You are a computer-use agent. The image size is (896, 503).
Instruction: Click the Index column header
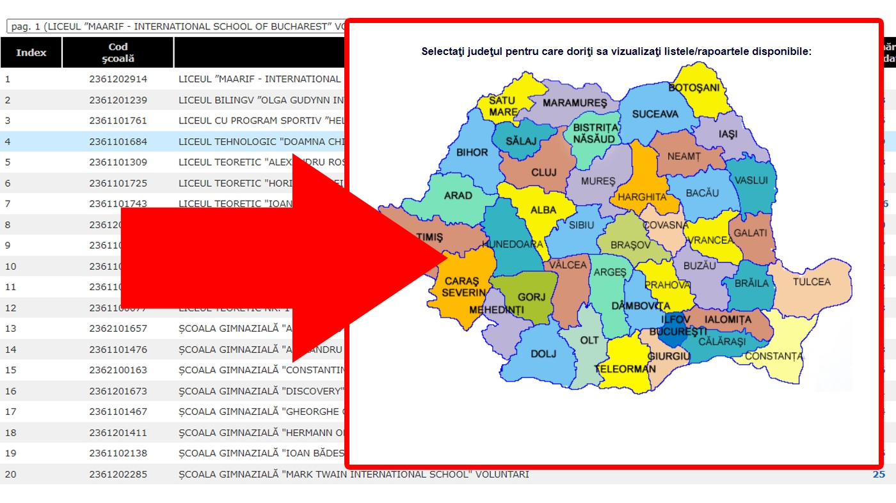click(x=31, y=52)
